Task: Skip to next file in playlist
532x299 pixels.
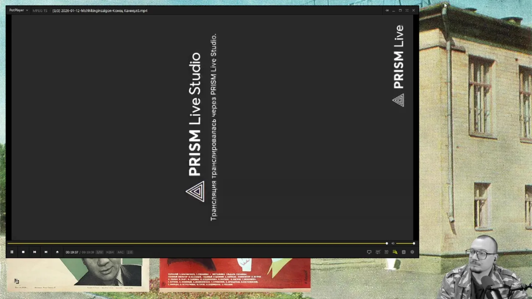Action: point(46,252)
